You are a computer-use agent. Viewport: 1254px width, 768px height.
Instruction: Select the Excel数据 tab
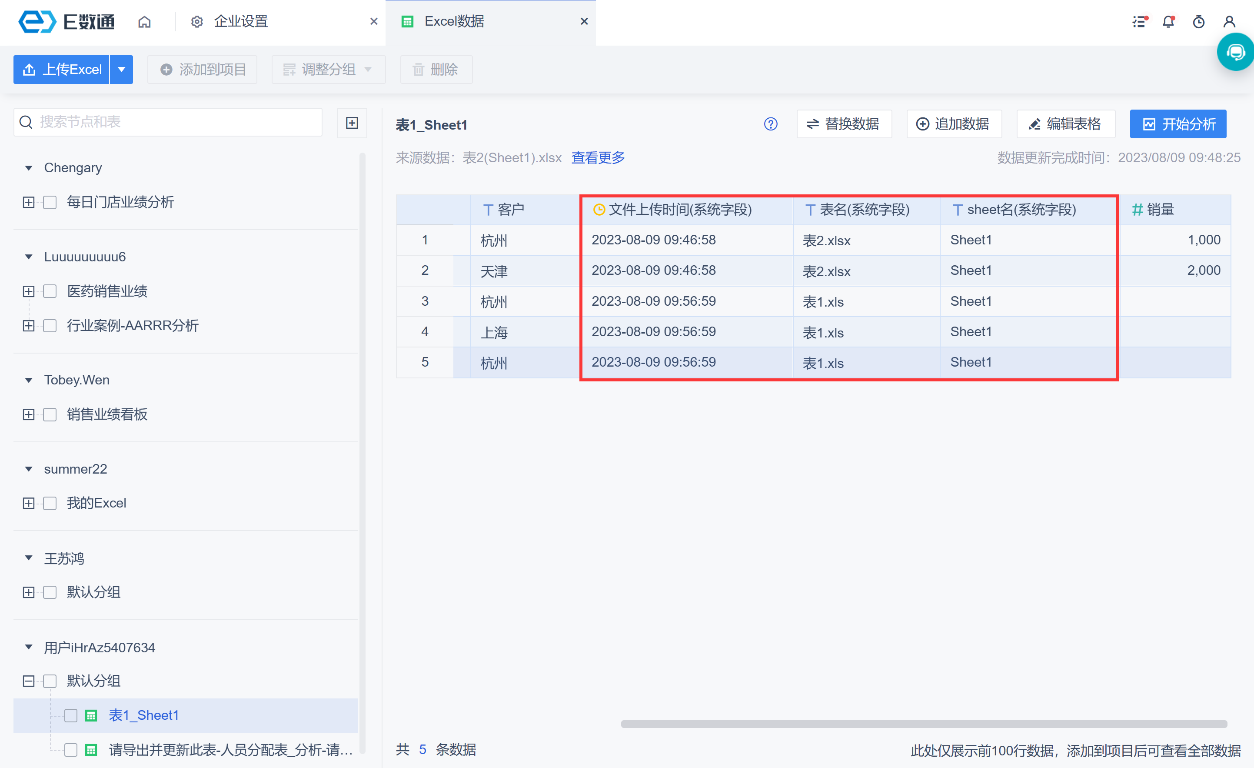pyautogui.click(x=454, y=21)
